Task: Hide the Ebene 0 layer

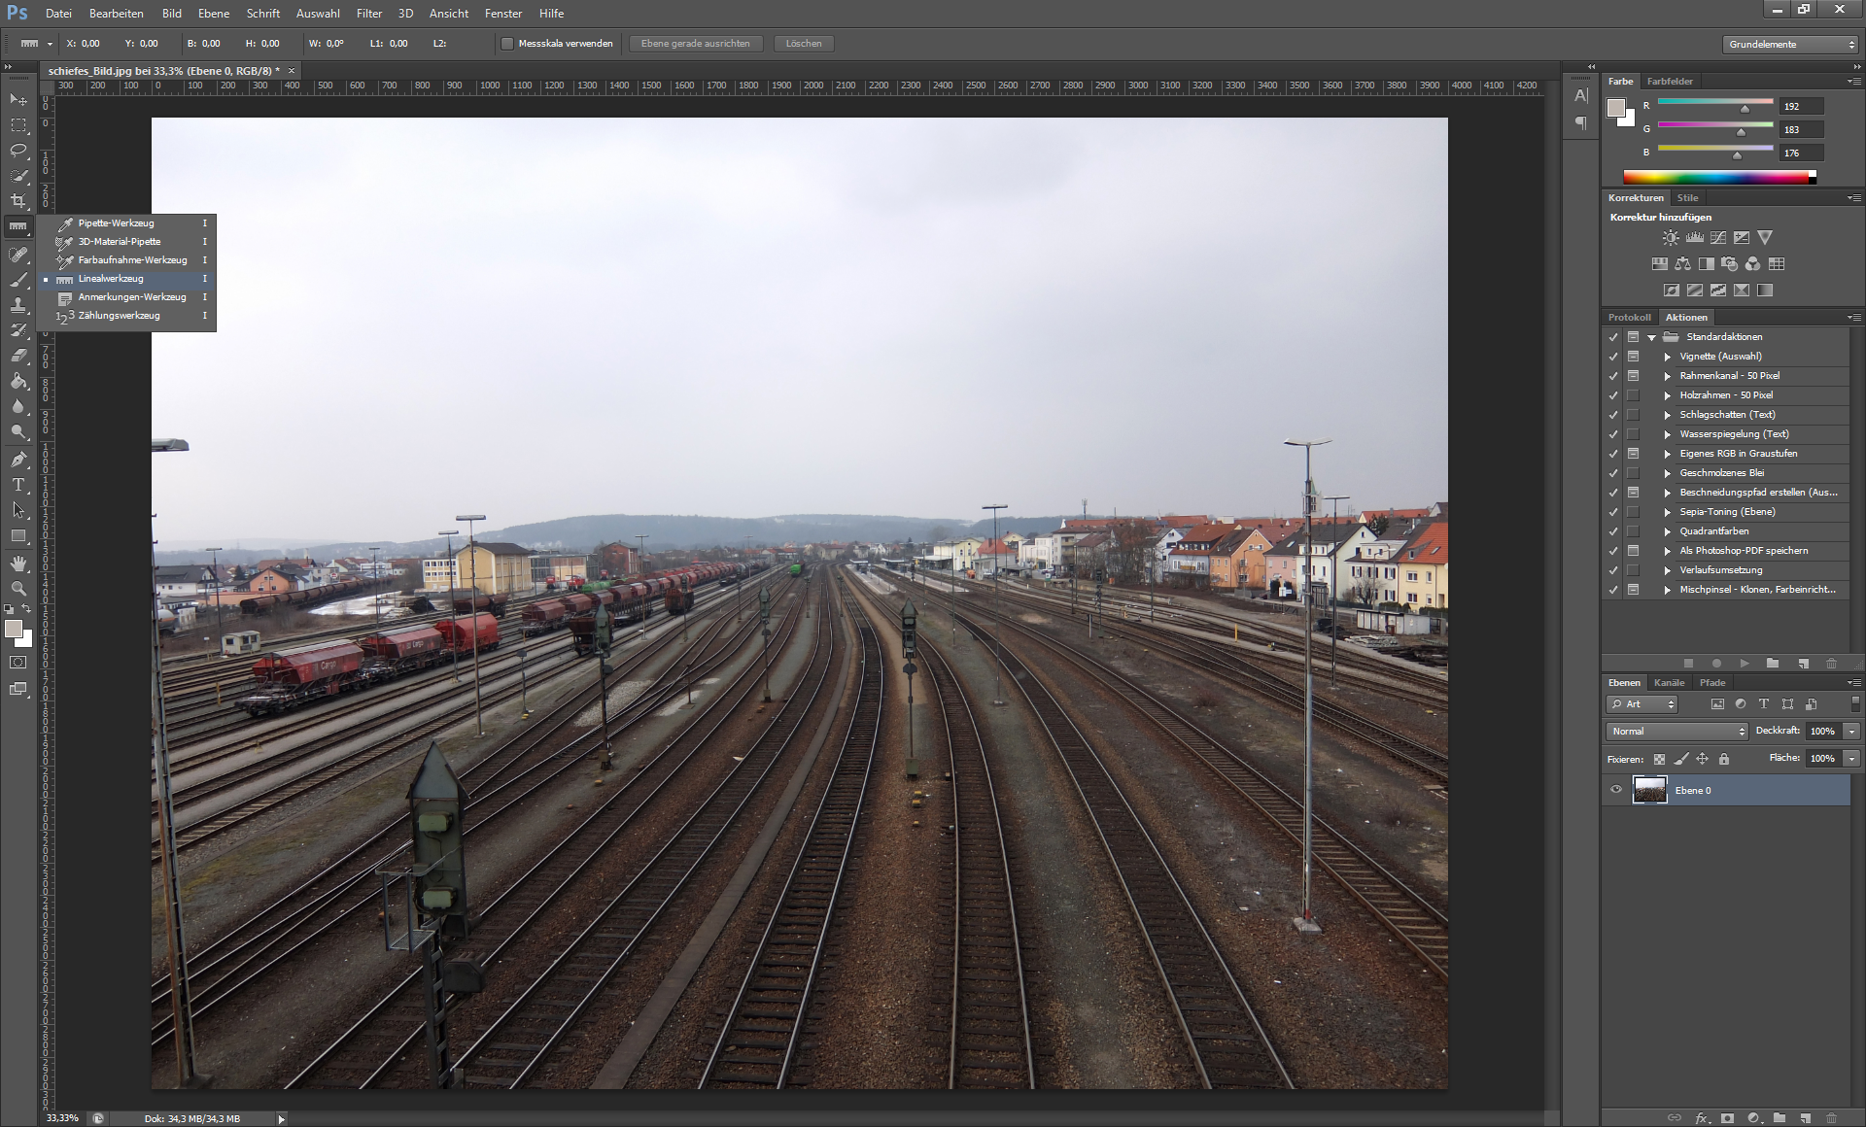Action: click(1616, 790)
